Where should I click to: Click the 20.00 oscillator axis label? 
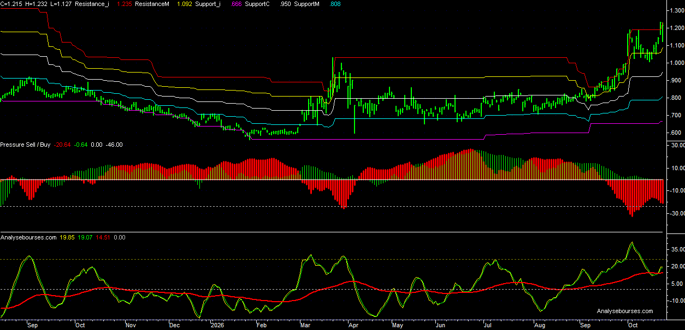pyautogui.click(x=678, y=266)
